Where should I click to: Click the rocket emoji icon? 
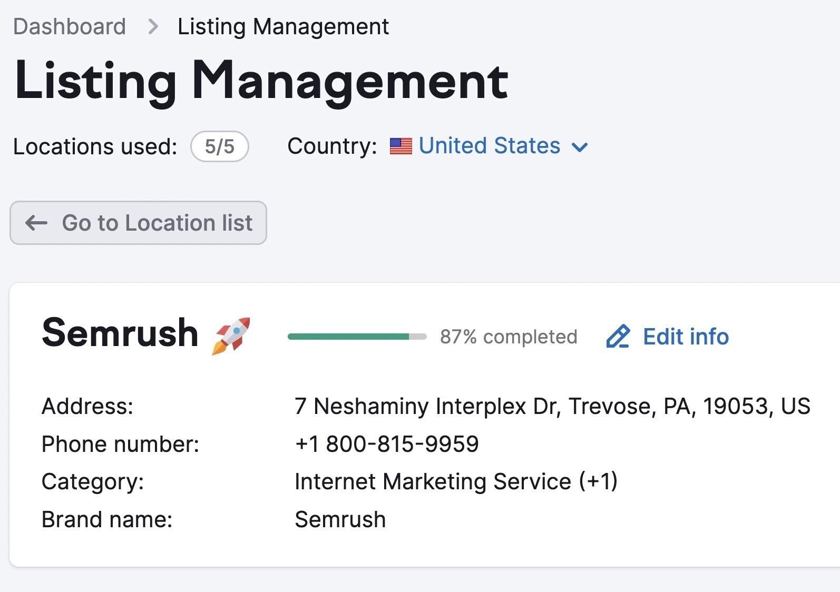click(231, 336)
